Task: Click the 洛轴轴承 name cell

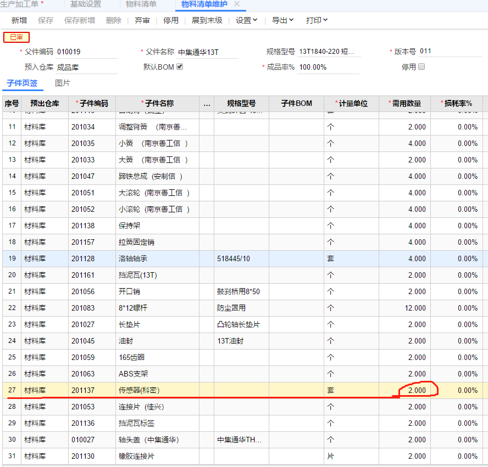Action: [x=158, y=259]
